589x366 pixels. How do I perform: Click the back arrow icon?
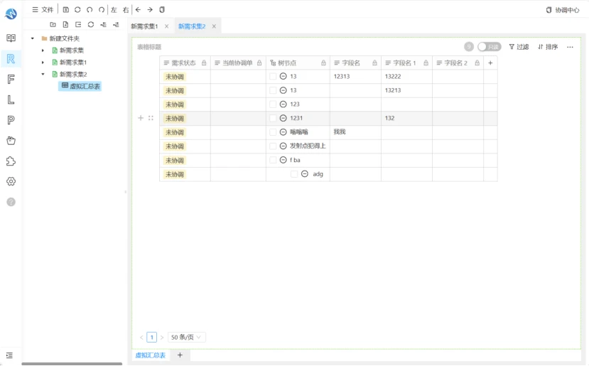(138, 10)
